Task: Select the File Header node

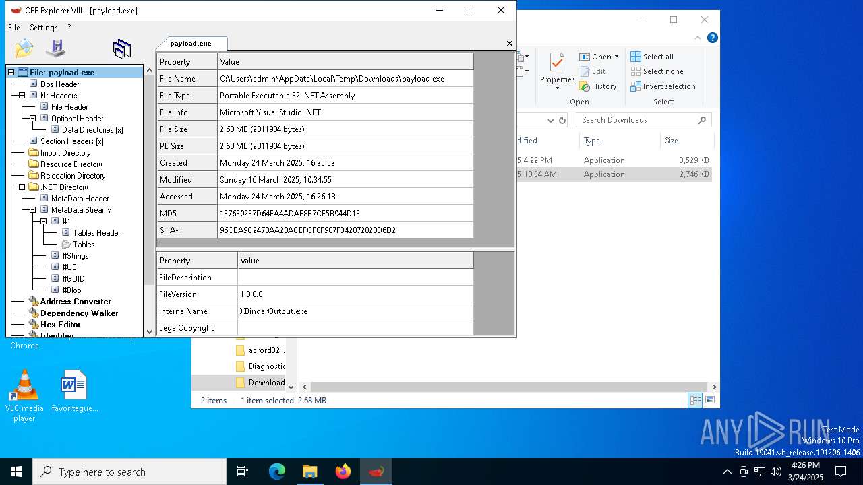Action: point(69,107)
